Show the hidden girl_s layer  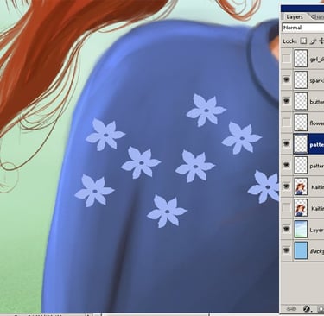(x=287, y=59)
